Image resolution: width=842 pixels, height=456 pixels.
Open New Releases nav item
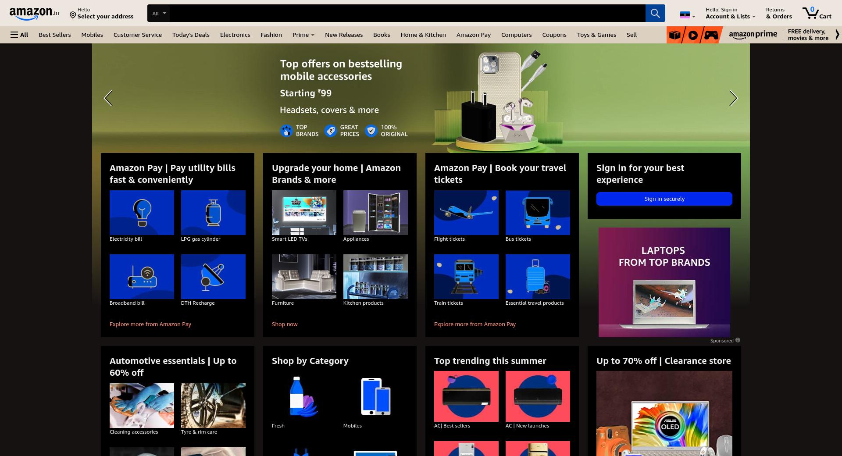[344, 35]
